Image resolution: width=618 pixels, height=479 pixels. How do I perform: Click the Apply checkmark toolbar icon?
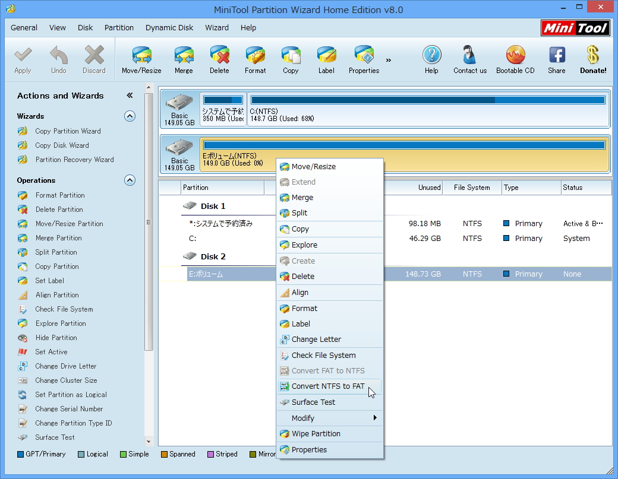point(23,55)
